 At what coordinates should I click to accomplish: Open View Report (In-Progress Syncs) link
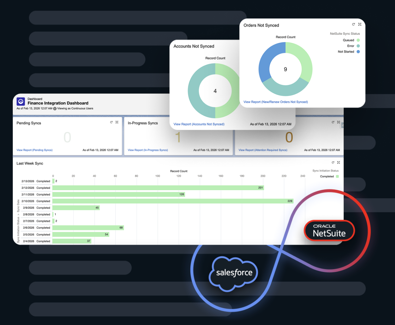(148, 150)
